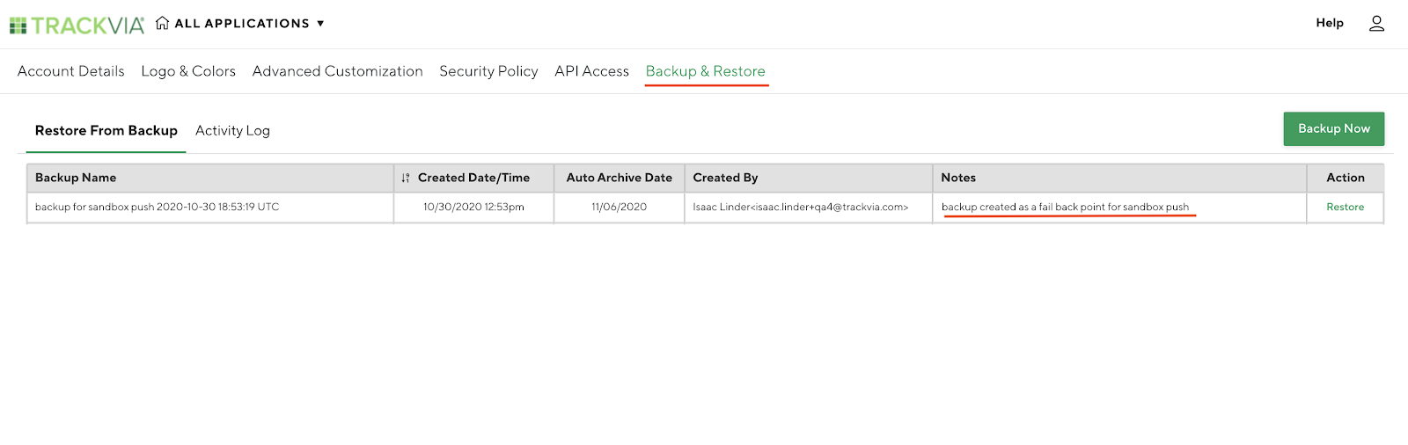This screenshot has width=1408, height=445.
Task: Click sort icon in Created Date/Time column
Action: coord(405,178)
